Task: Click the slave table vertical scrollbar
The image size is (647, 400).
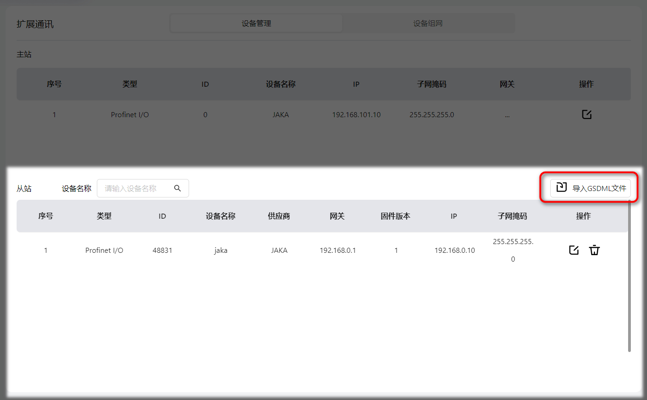Action: click(629, 277)
